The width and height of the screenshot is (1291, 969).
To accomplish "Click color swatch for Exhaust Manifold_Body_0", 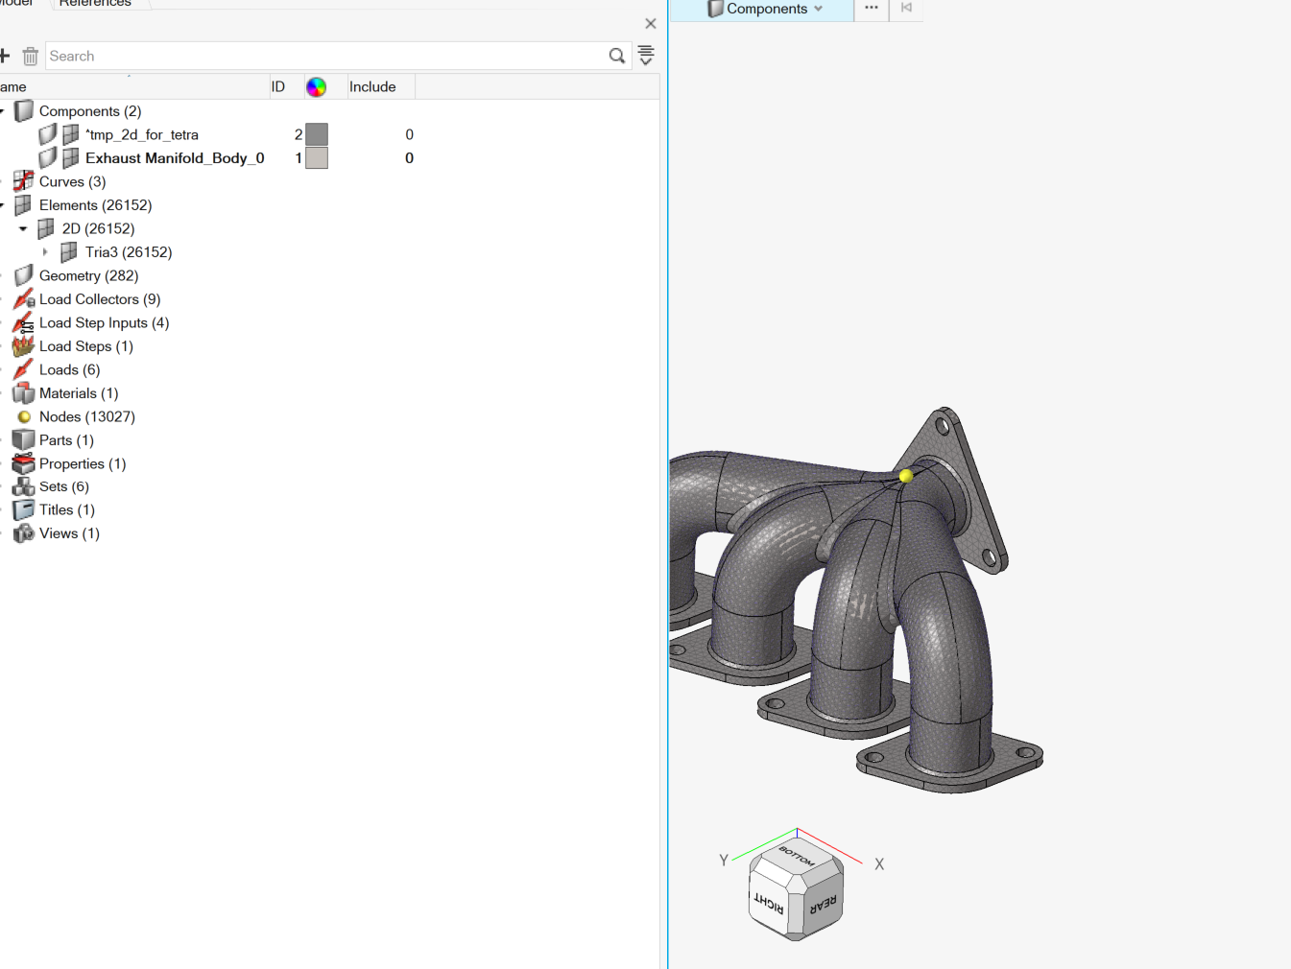I will pos(317,158).
